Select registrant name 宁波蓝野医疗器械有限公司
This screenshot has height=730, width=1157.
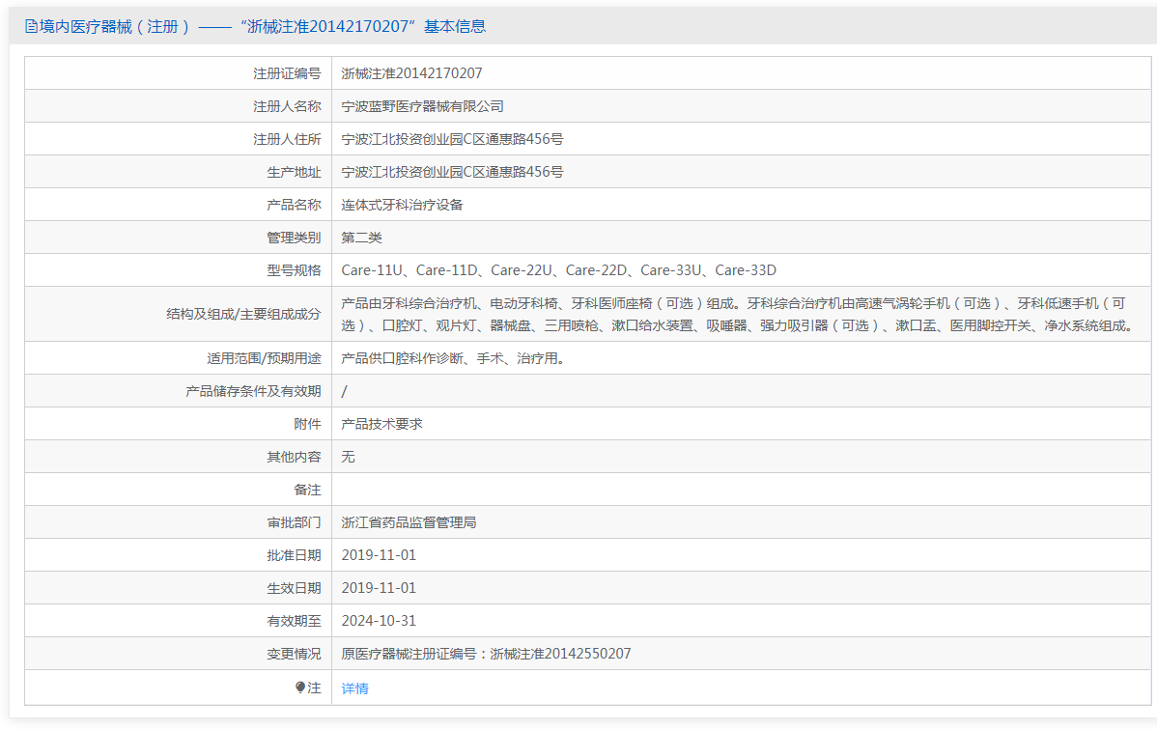point(423,106)
